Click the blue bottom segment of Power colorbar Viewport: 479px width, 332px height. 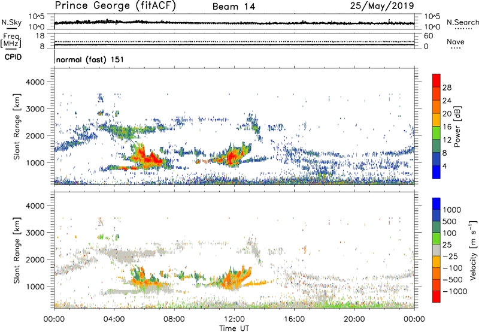436,172
